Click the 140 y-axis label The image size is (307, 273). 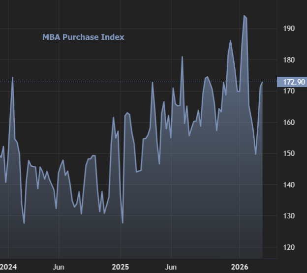pos(289,185)
